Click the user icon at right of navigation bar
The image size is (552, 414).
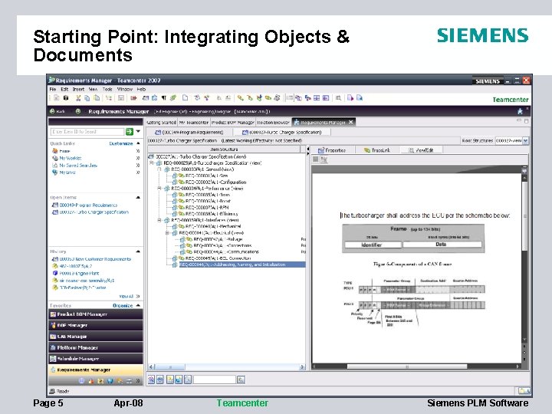[520, 111]
